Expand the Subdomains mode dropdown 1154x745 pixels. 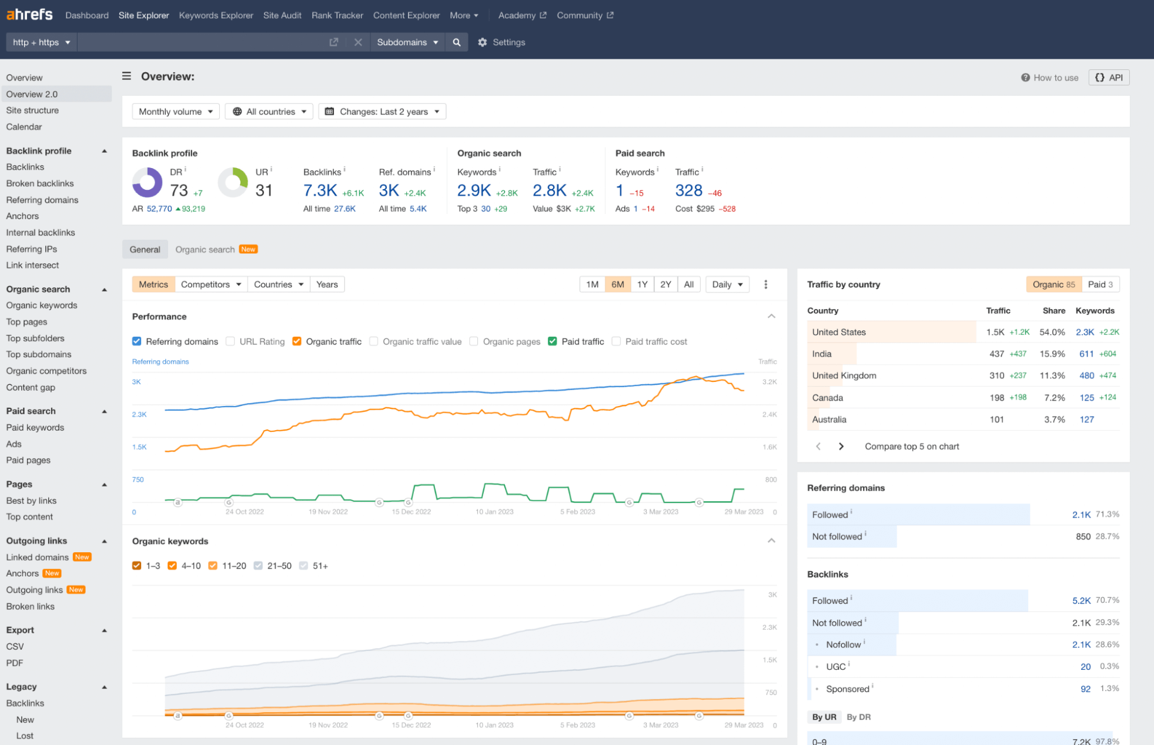pos(407,42)
